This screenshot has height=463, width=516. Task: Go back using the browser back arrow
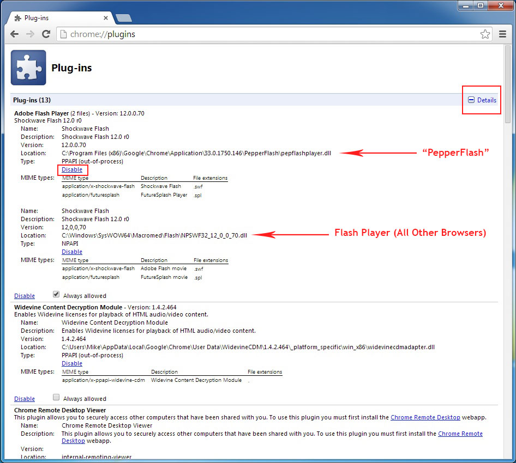pos(15,34)
